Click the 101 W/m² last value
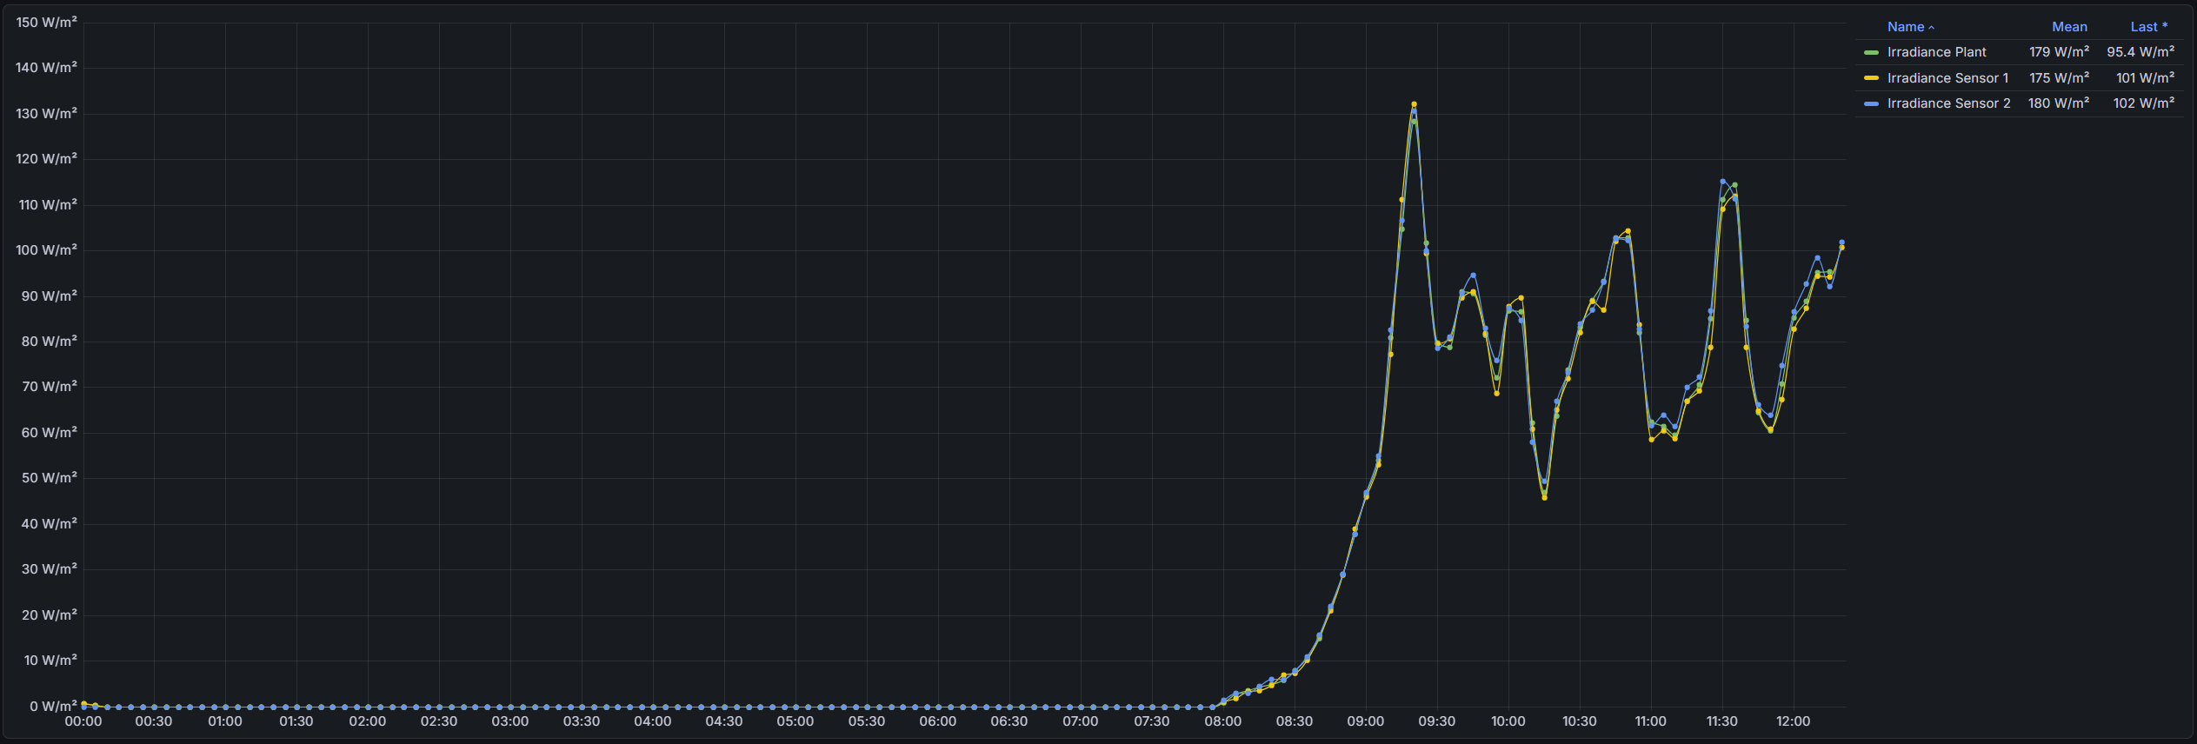This screenshot has height=744, width=2197. pos(2145,78)
